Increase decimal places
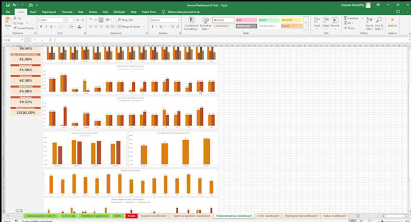This screenshot has height=222, width=411. pos(172,27)
